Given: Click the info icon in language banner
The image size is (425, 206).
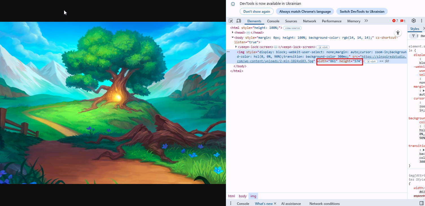Looking at the screenshot, I should coord(233,4).
